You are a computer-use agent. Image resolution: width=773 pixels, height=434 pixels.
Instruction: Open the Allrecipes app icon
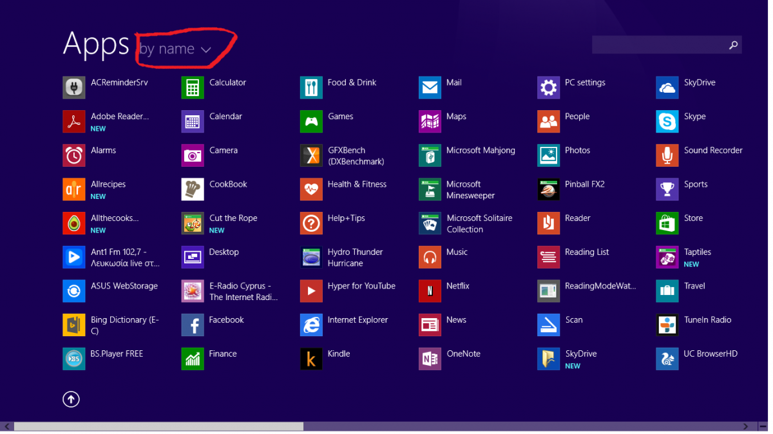pyautogui.click(x=74, y=189)
